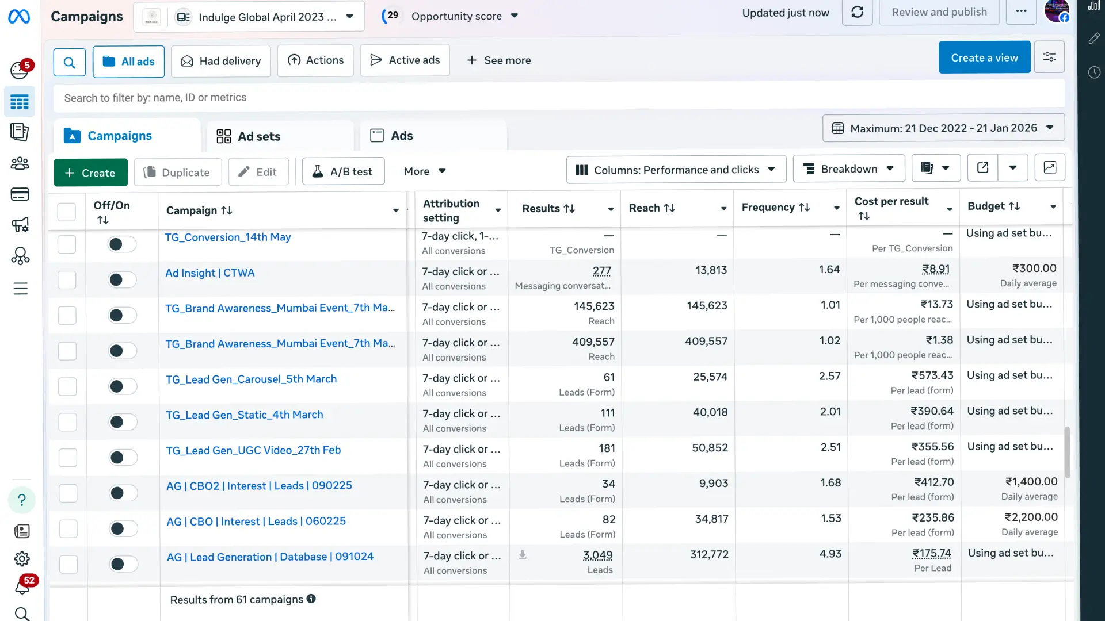Click the refresh data icon

click(x=857, y=13)
